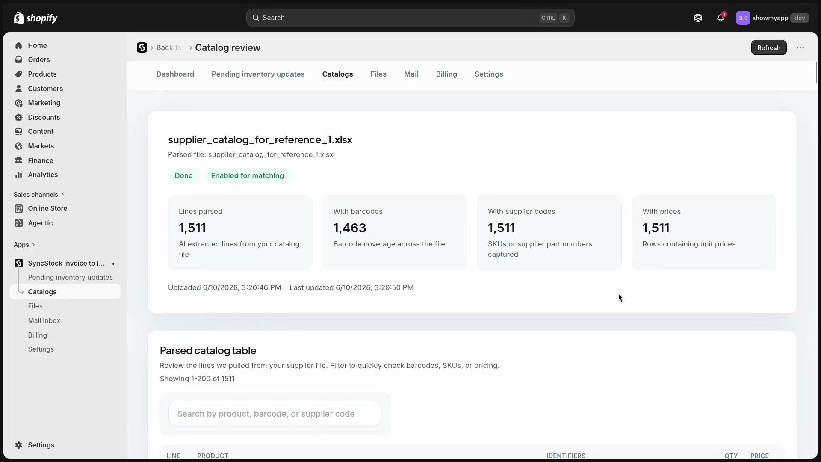Click the Markets globe icon
This screenshot has height=462, width=821.
pos(18,146)
